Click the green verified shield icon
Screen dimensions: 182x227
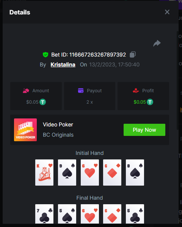pyautogui.click(x=45, y=55)
